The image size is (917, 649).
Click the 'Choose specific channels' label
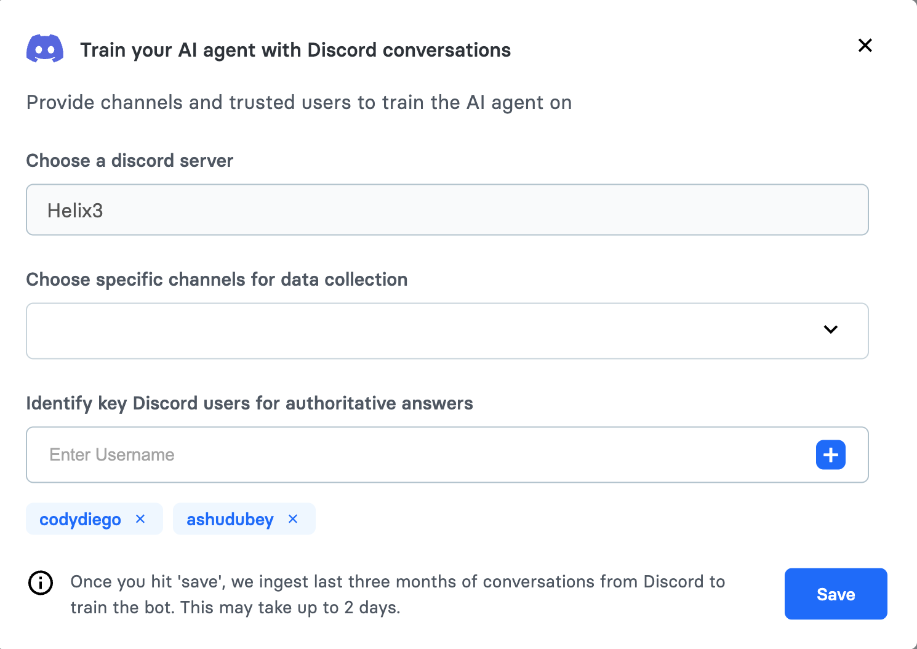(217, 280)
